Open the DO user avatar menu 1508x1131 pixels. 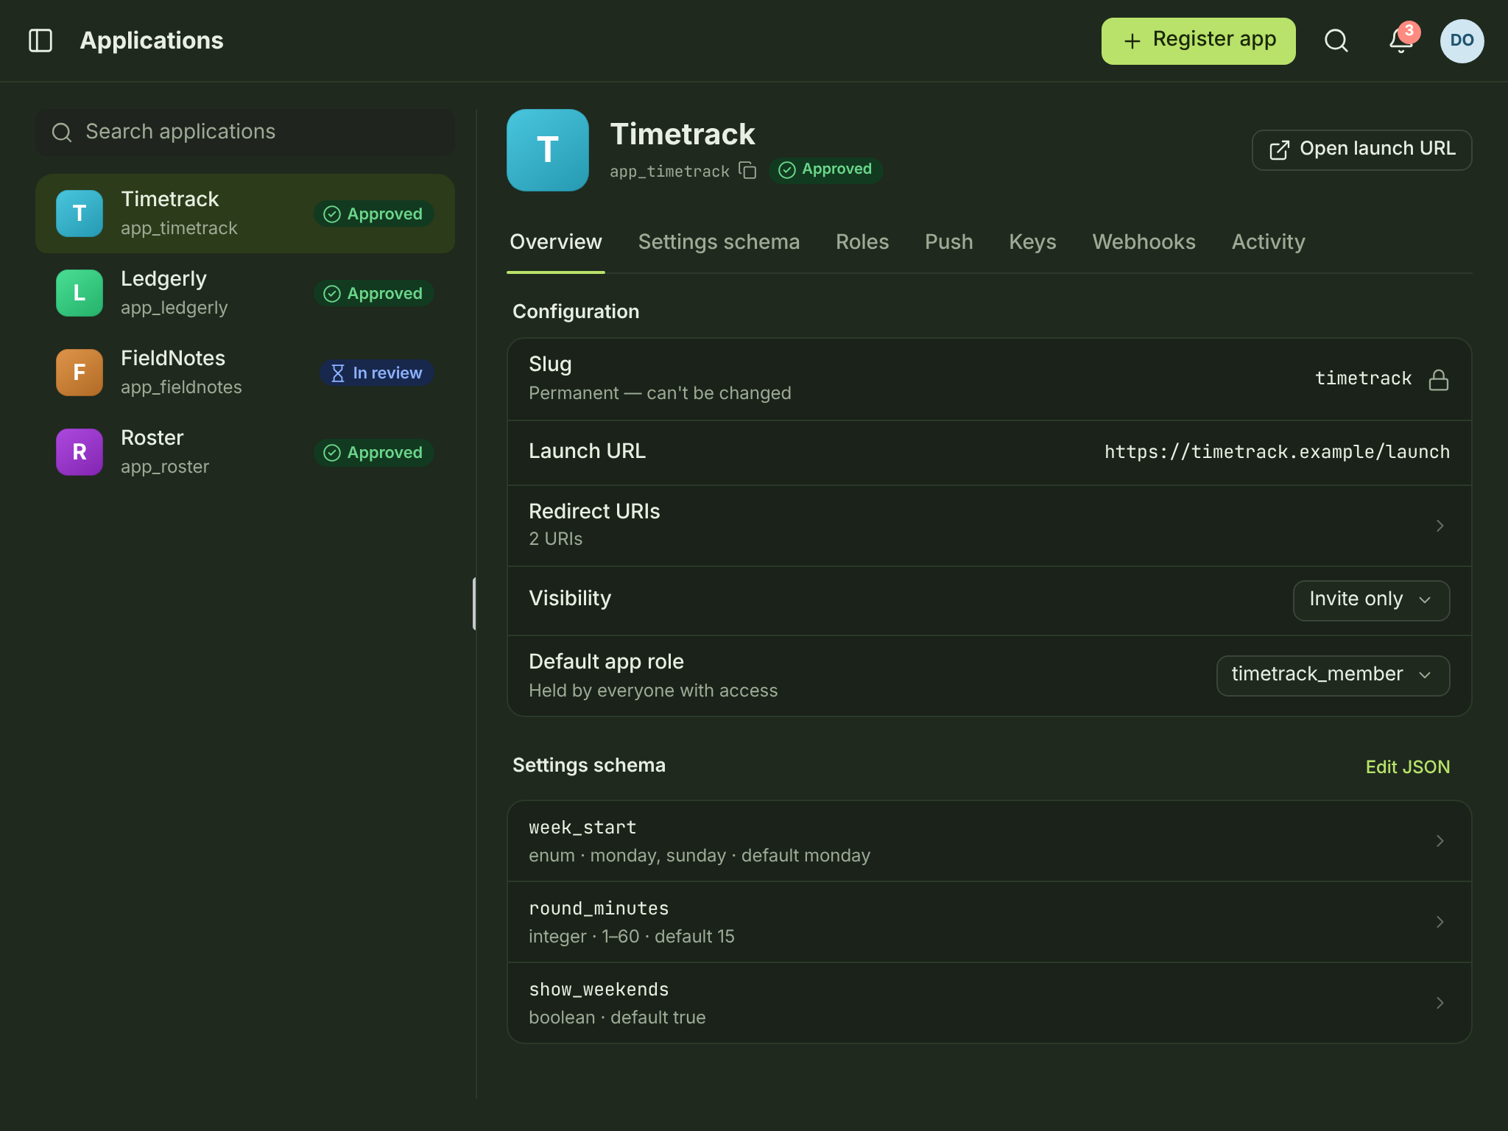click(1462, 40)
